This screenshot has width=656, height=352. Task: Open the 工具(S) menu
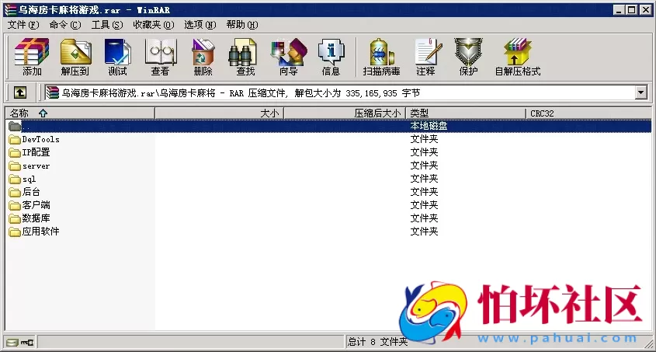[x=107, y=25]
